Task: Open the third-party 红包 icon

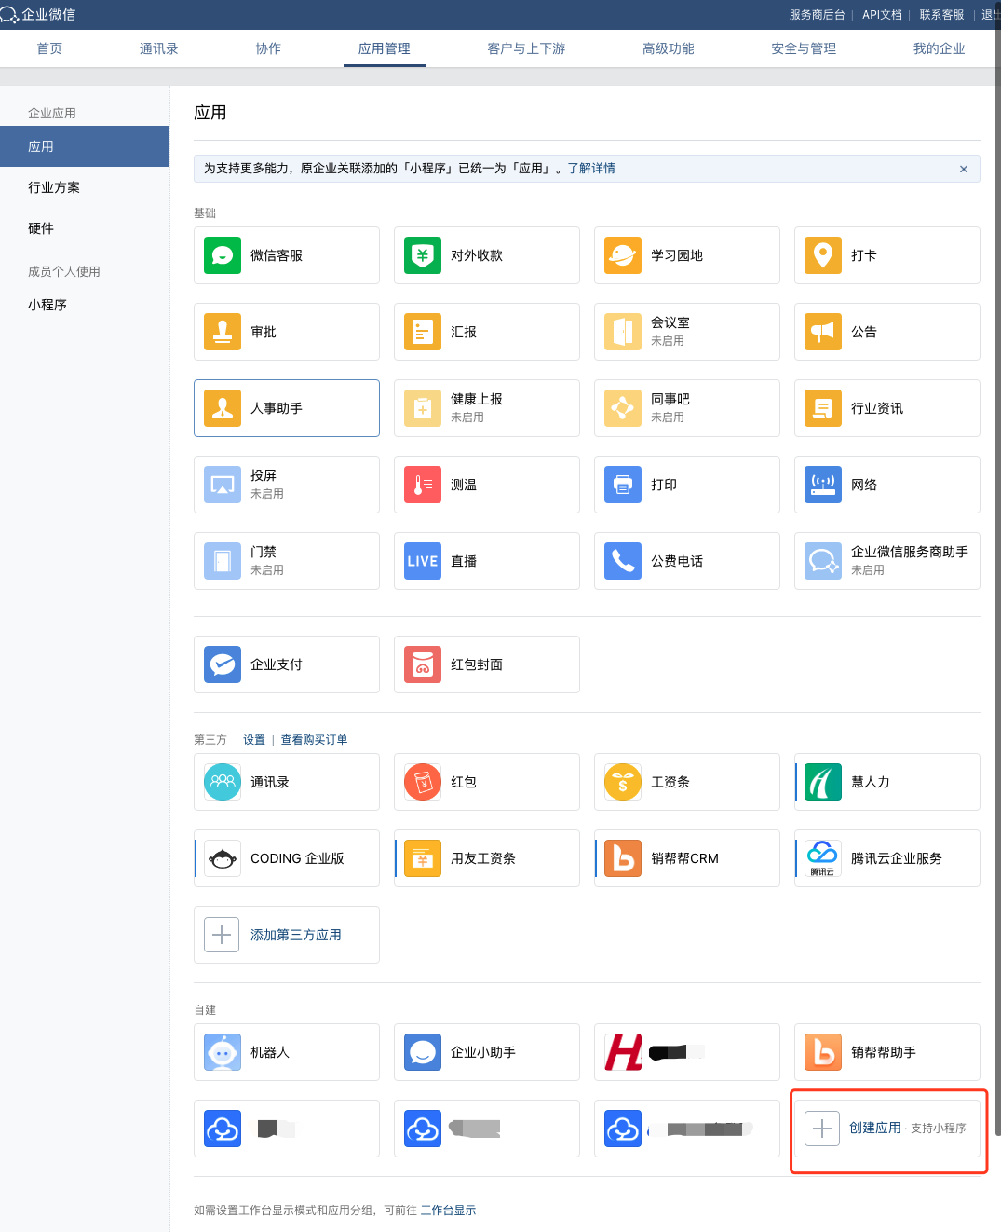Action: tap(423, 782)
